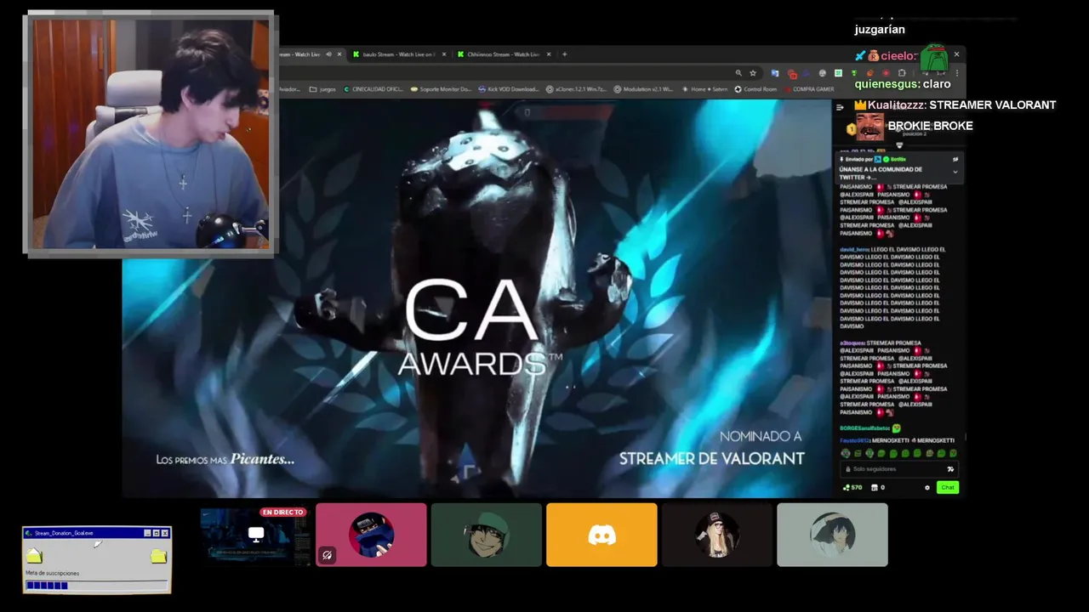Open the Kick VOD Download bookmark
This screenshot has height=612, width=1089.
pyautogui.click(x=509, y=88)
